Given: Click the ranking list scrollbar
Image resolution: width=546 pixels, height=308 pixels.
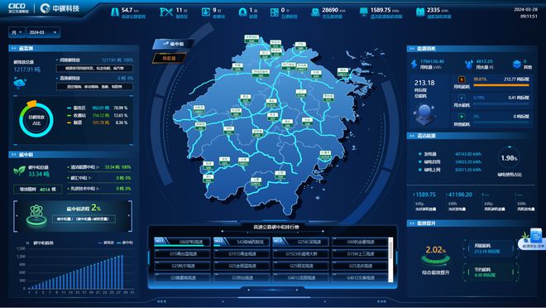Looking at the screenshot, I should click(x=390, y=260).
